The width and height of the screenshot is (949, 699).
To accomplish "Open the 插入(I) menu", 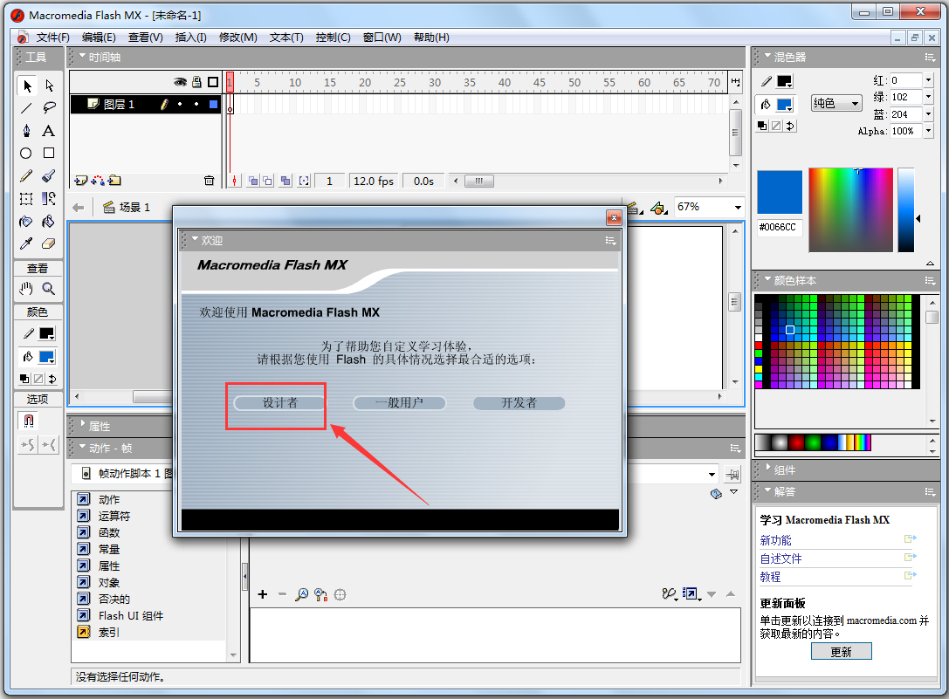I will [x=190, y=38].
